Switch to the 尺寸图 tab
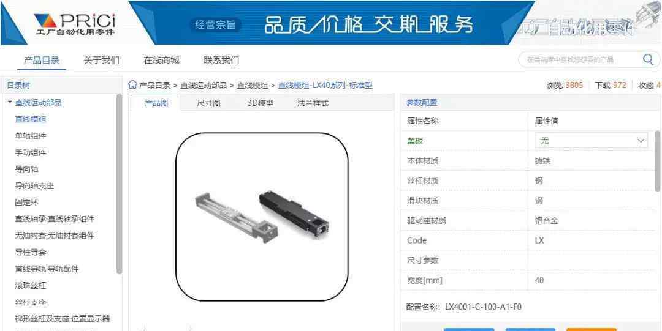 pos(208,103)
